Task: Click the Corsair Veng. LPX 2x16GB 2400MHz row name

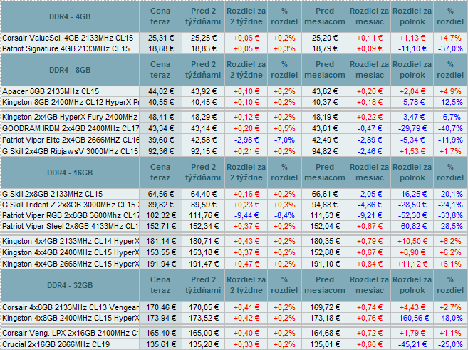Action: (x=70, y=333)
